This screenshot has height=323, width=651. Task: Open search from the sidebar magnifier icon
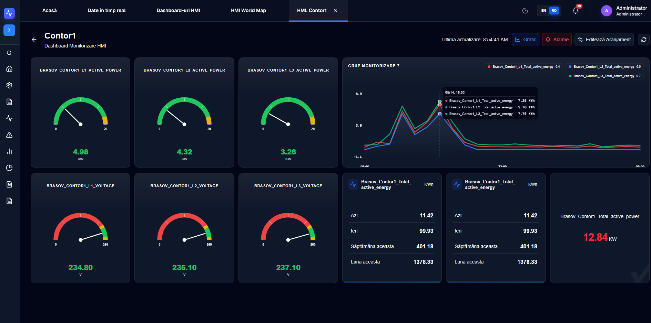[x=9, y=53]
